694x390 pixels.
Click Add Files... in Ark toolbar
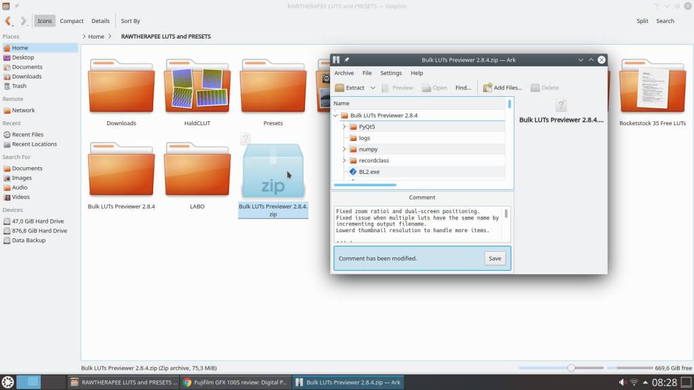point(502,87)
